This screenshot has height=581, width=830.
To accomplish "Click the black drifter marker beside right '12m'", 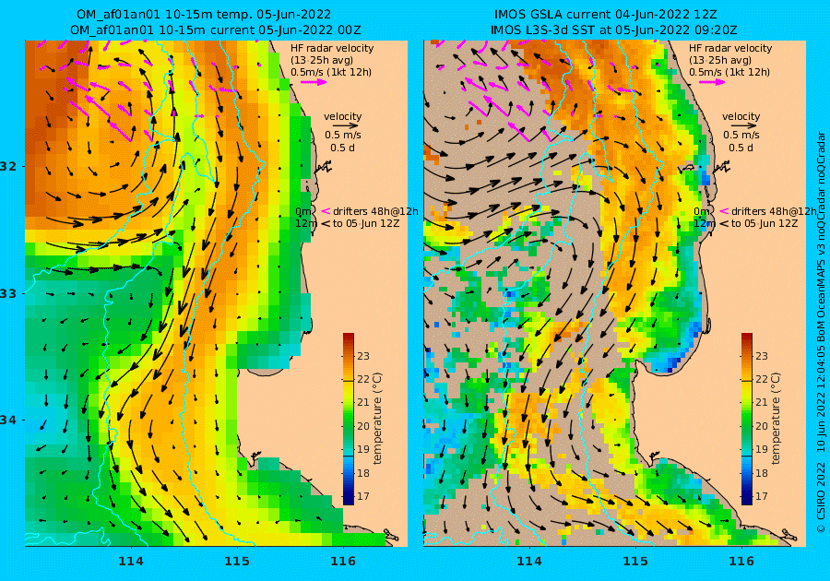I will pyautogui.click(x=724, y=224).
